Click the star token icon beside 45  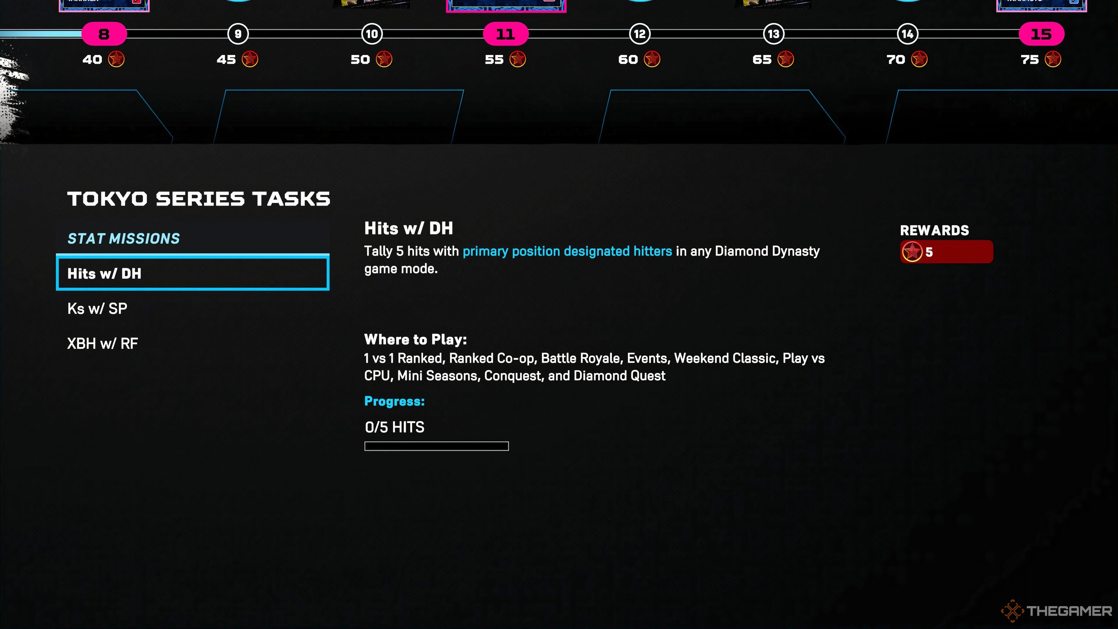pyautogui.click(x=250, y=59)
